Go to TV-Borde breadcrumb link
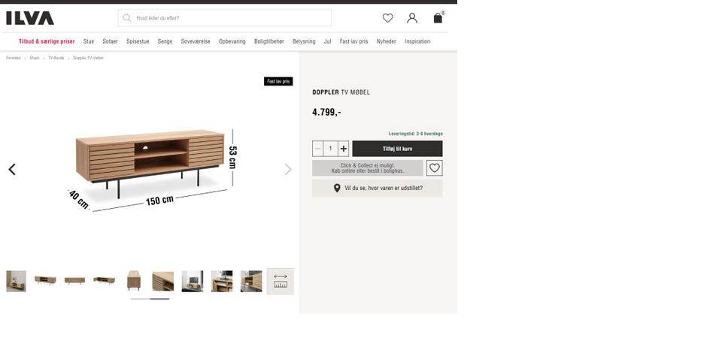This screenshot has width=722, height=362. tap(56, 58)
